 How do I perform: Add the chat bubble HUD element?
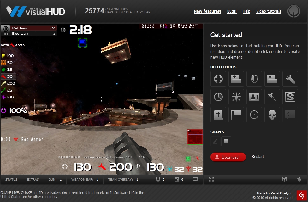[x=290, y=115]
